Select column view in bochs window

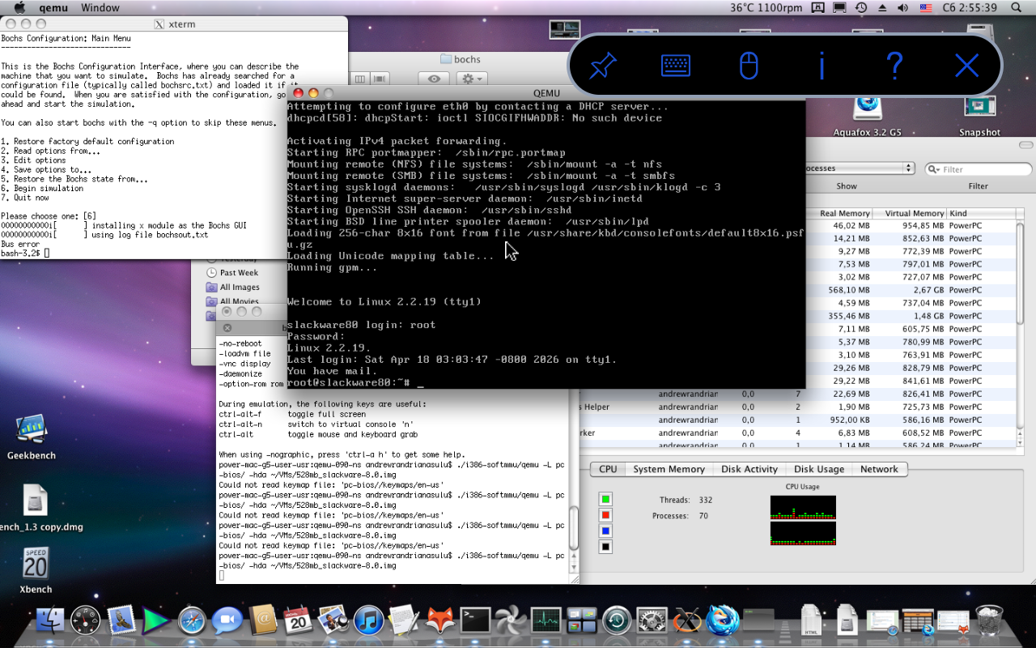(x=360, y=79)
